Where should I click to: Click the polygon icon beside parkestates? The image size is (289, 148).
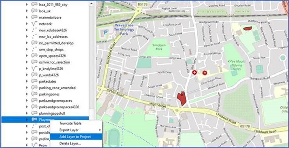tap(34, 81)
